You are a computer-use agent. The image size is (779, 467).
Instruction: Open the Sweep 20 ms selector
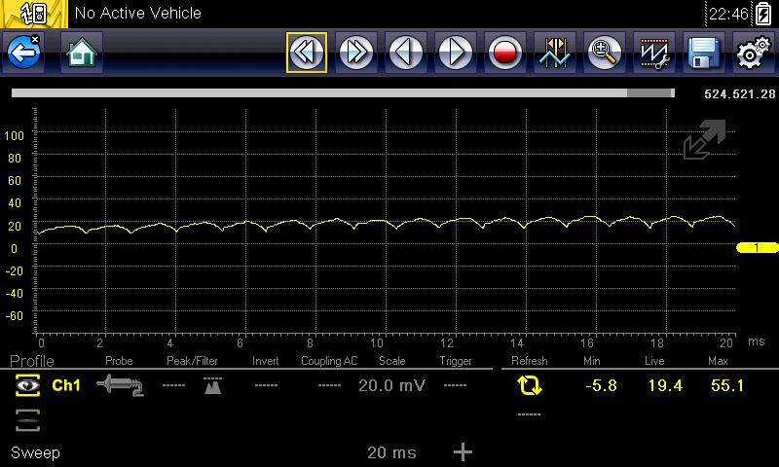pyautogui.click(x=391, y=452)
